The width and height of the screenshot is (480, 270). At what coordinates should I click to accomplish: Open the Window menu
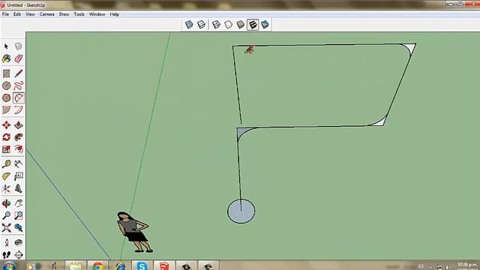click(97, 14)
